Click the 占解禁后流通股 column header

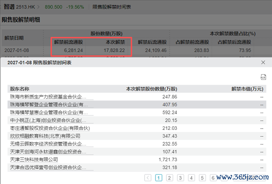coord(234,42)
